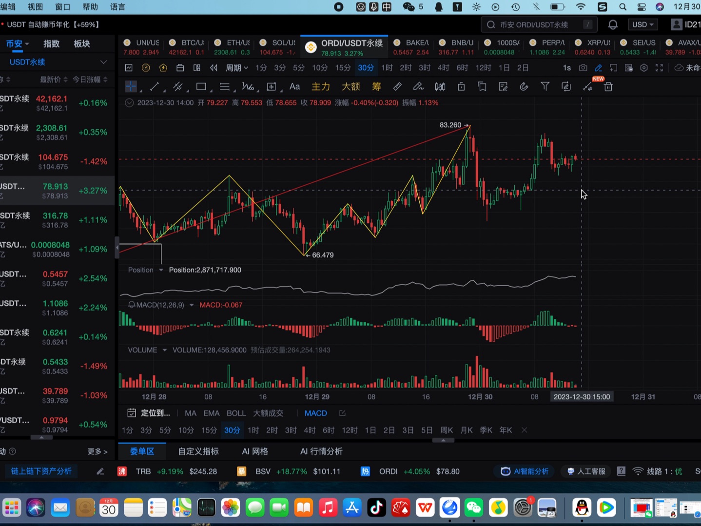Select the trend line drawing tool
Screen dimensions: 701x526
(x=155, y=87)
